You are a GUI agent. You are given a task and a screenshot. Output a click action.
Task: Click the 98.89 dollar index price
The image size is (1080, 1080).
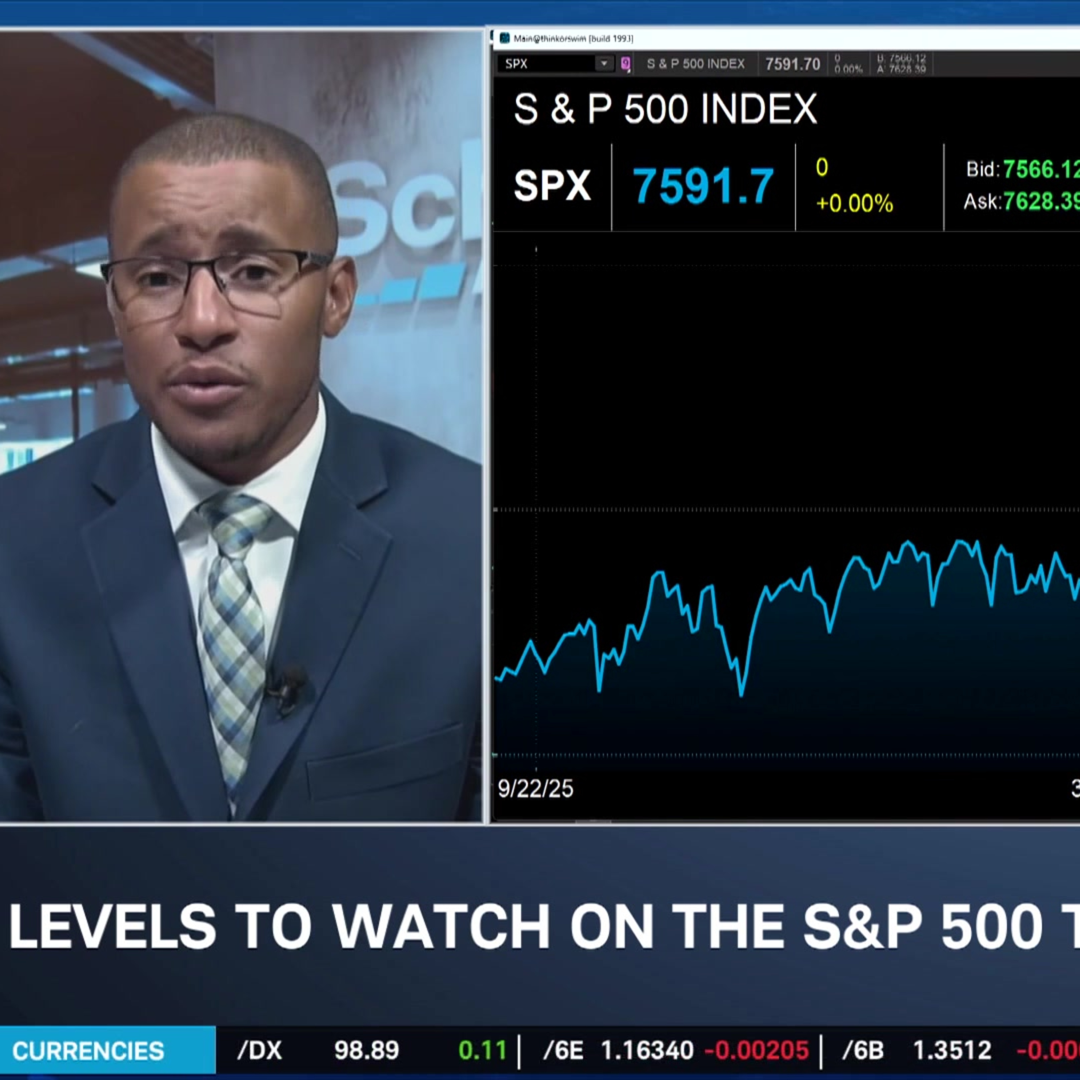(x=367, y=1050)
